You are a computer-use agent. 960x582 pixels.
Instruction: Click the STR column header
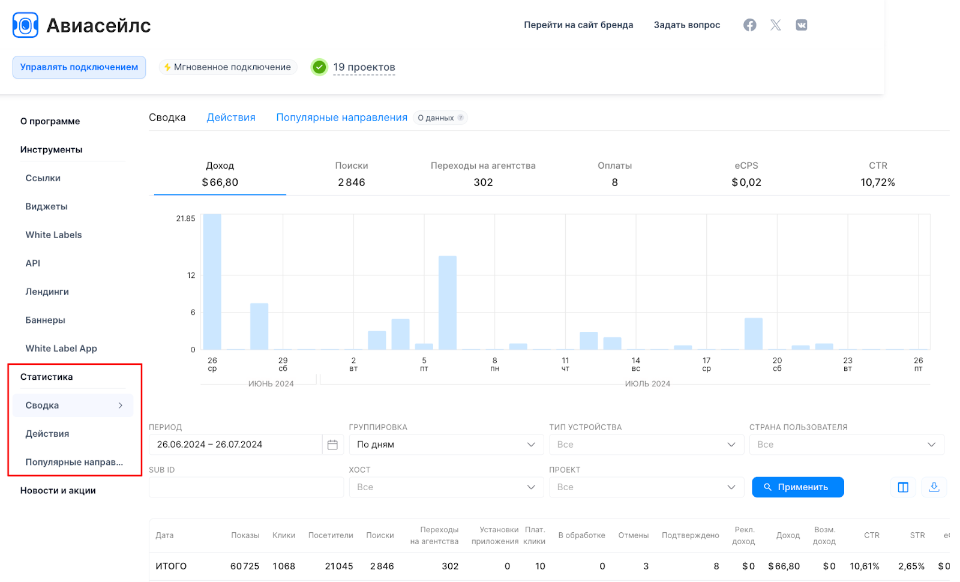[917, 535]
